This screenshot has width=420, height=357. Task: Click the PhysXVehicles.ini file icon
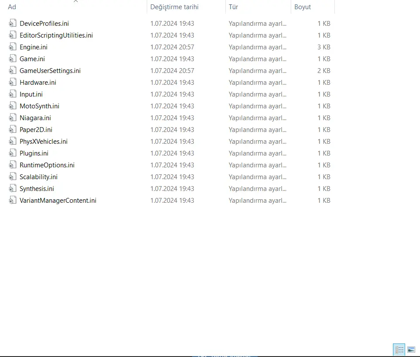tap(12, 141)
